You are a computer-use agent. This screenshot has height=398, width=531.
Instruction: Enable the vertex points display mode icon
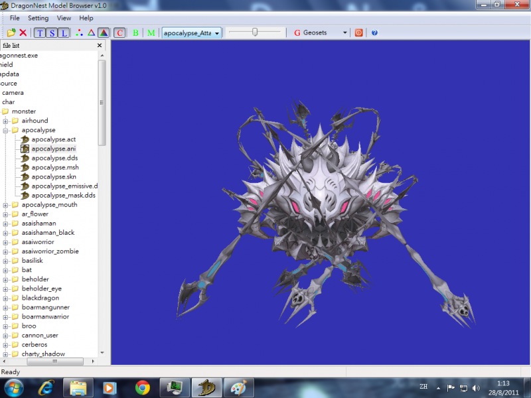coord(79,33)
